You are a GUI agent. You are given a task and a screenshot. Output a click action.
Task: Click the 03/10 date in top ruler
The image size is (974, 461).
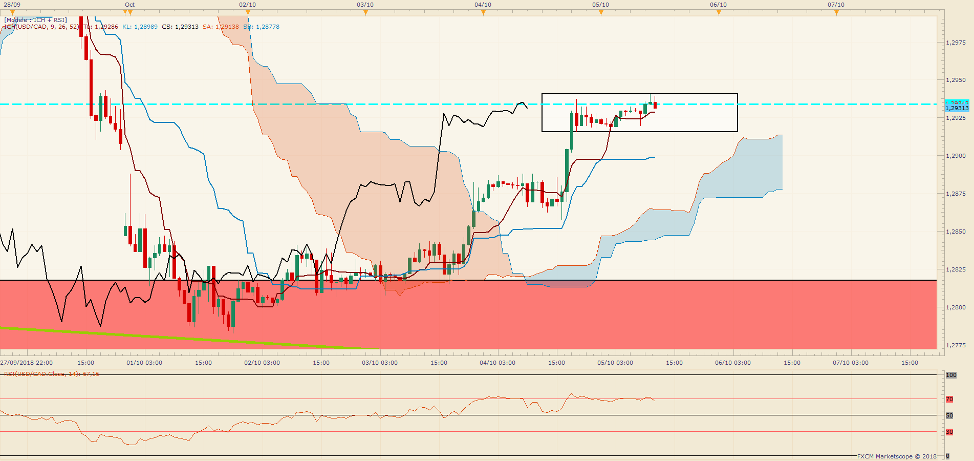point(365,5)
